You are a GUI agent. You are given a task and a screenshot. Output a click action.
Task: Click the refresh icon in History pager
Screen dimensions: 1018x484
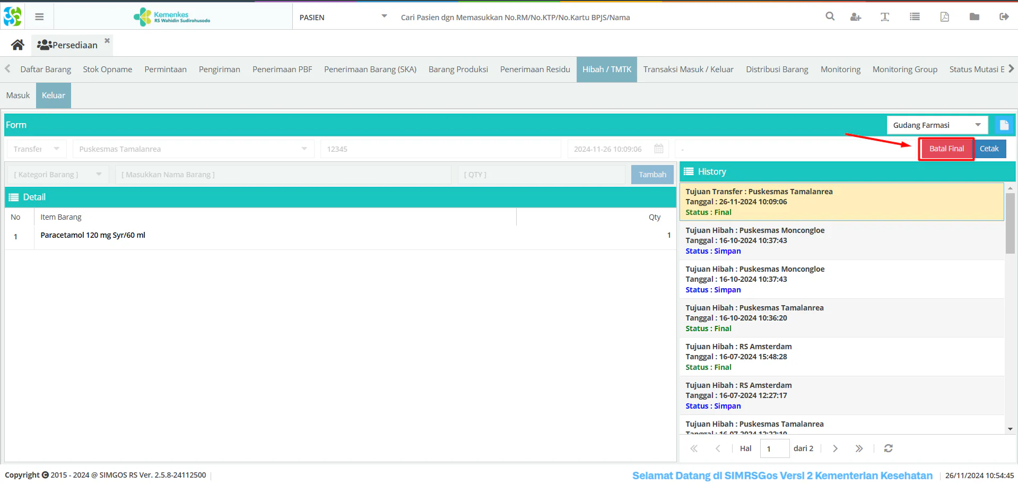pos(888,448)
